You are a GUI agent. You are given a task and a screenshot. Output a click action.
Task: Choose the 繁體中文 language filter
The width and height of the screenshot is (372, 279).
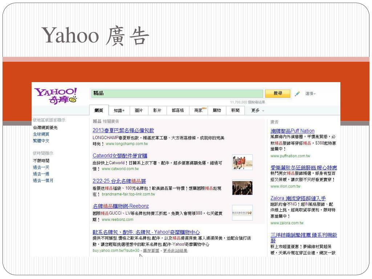coord(41,141)
